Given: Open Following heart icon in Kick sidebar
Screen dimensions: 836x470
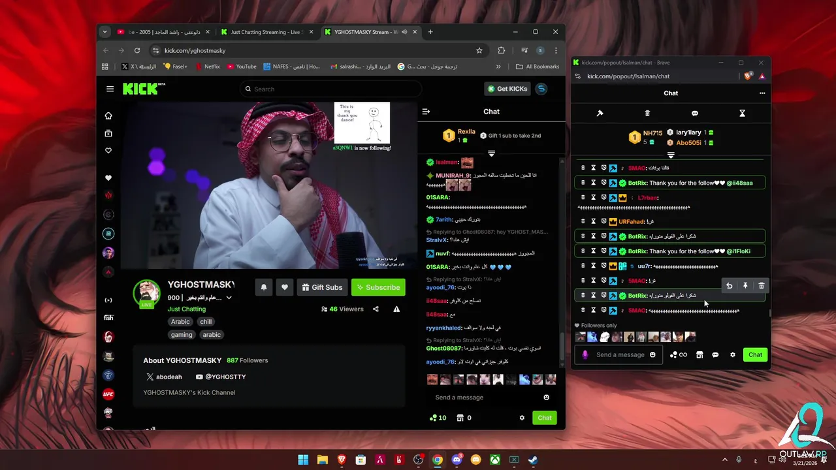Looking at the screenshot, I should click(x=108, y=150).
